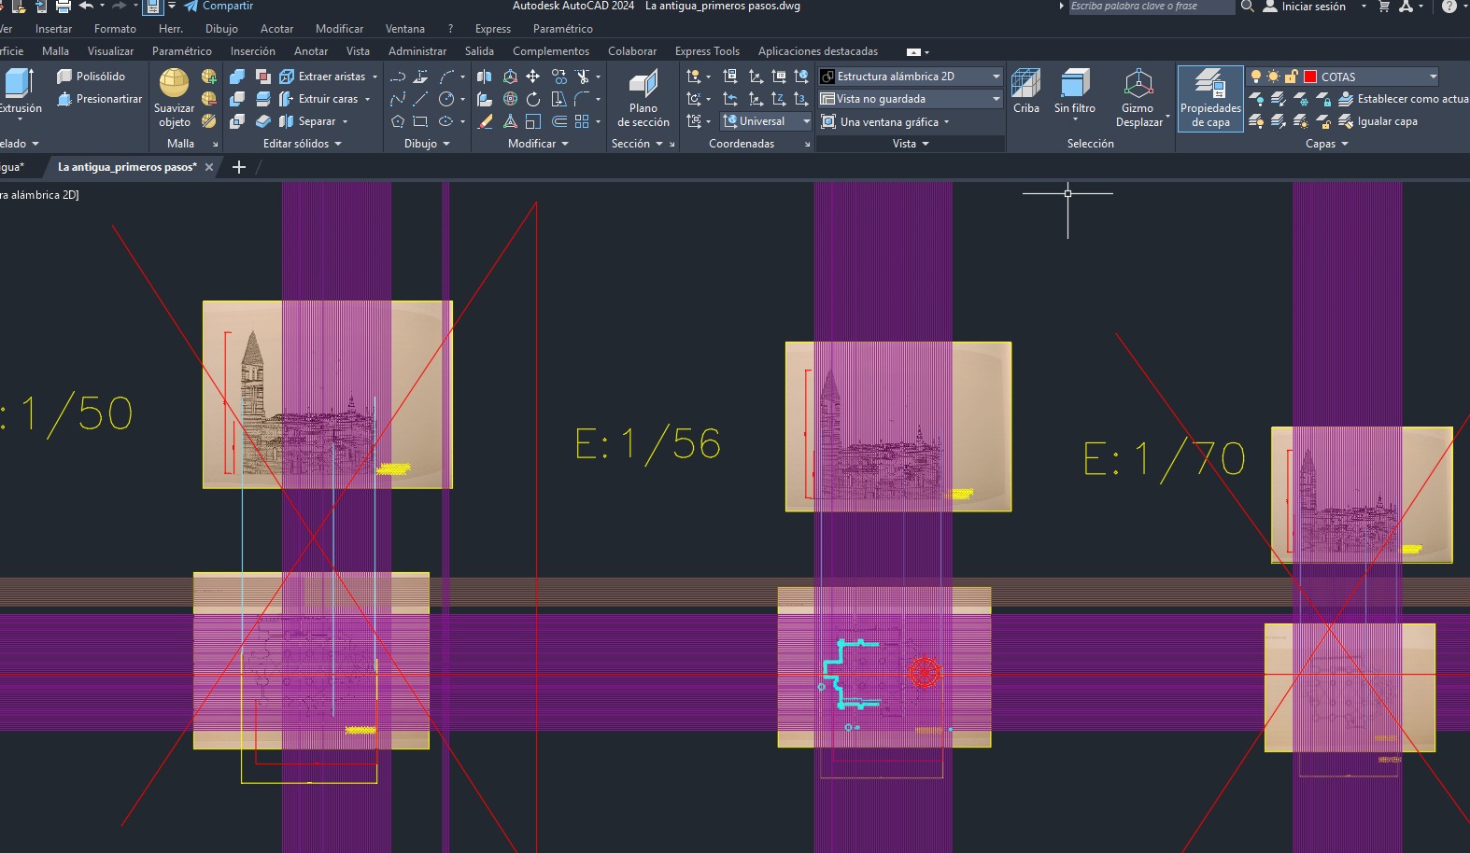Click the Line draw tool icon
Viewport: 1470px width, 853px height.
(420, 99)
